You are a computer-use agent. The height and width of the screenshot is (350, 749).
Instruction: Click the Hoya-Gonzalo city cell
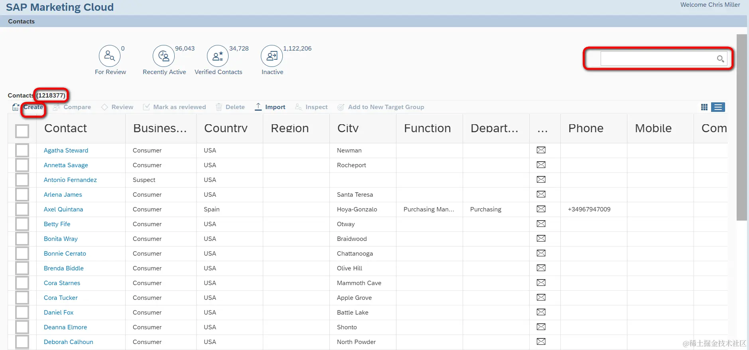pyautogui.click(x=357, y=209)
